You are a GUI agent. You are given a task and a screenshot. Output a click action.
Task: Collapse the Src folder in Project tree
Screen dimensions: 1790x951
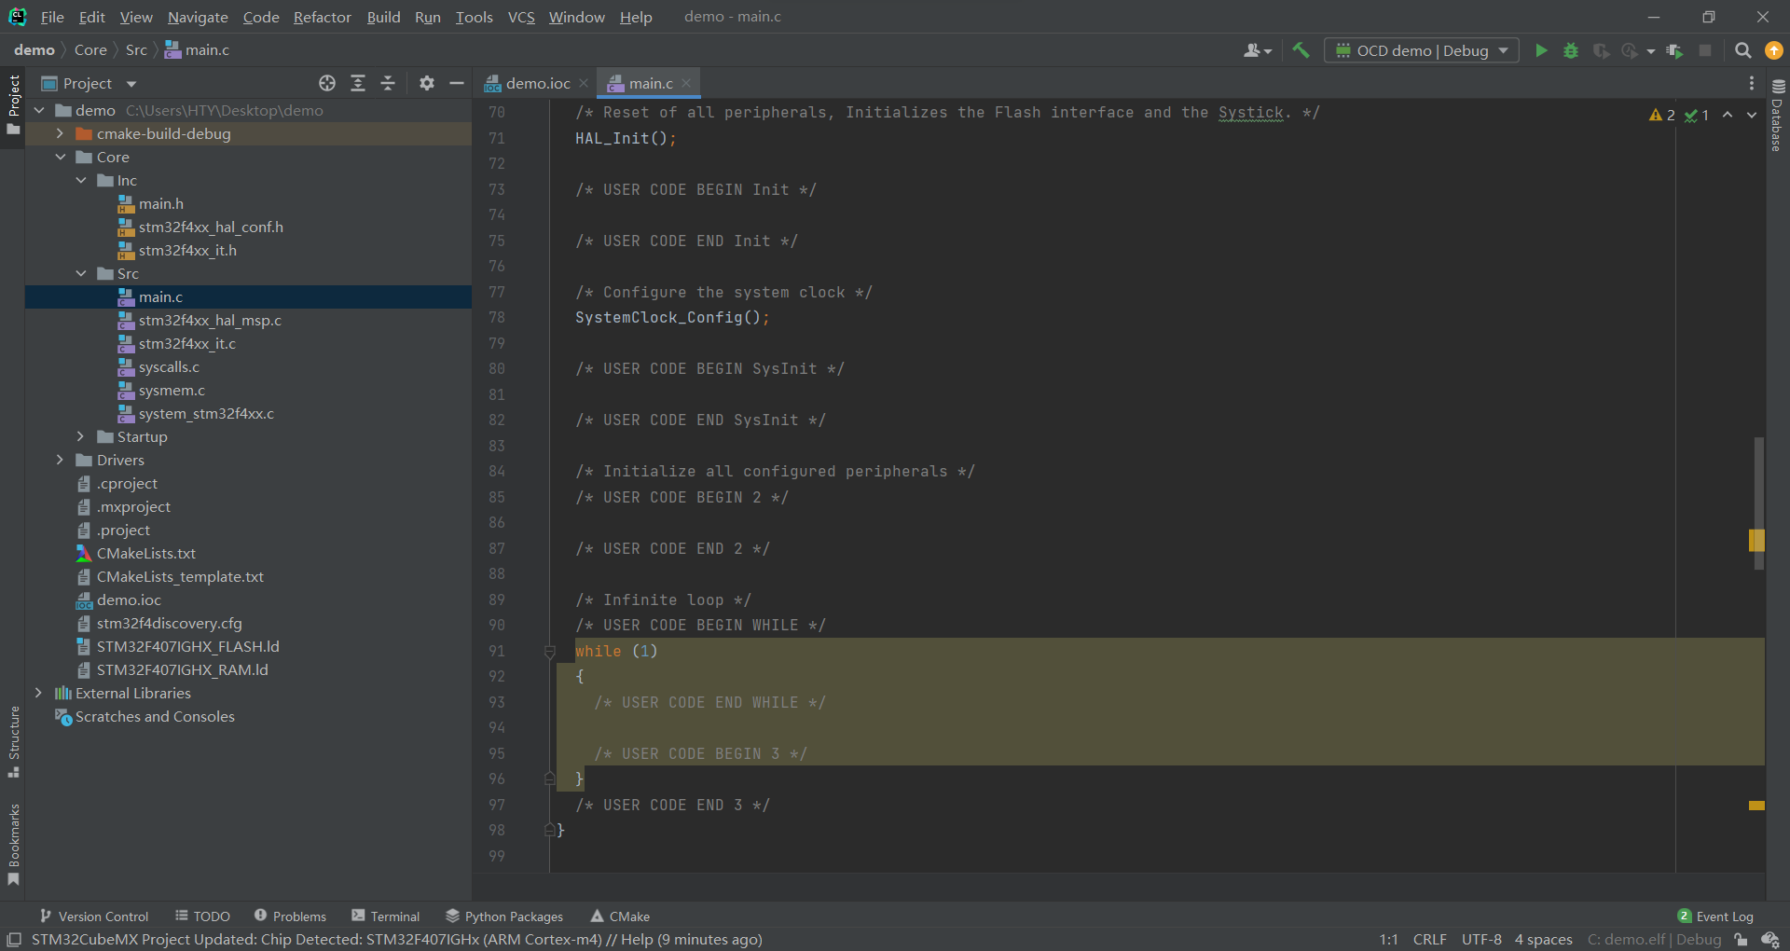(82, 273)
